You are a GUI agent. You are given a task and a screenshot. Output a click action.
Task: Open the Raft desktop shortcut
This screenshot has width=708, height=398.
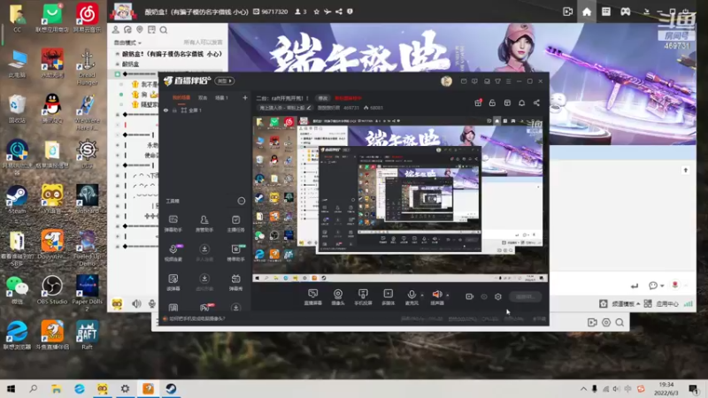pos(87,335)
